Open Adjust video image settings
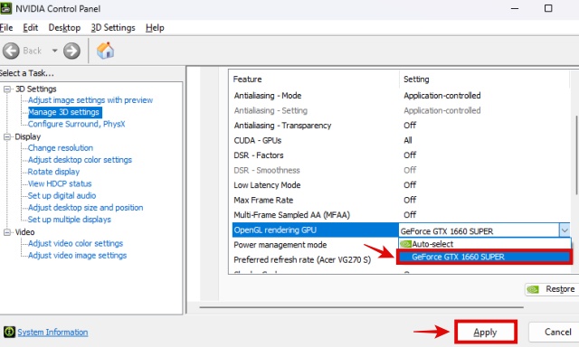Screen dimensions: 579x347 [77, 255]
